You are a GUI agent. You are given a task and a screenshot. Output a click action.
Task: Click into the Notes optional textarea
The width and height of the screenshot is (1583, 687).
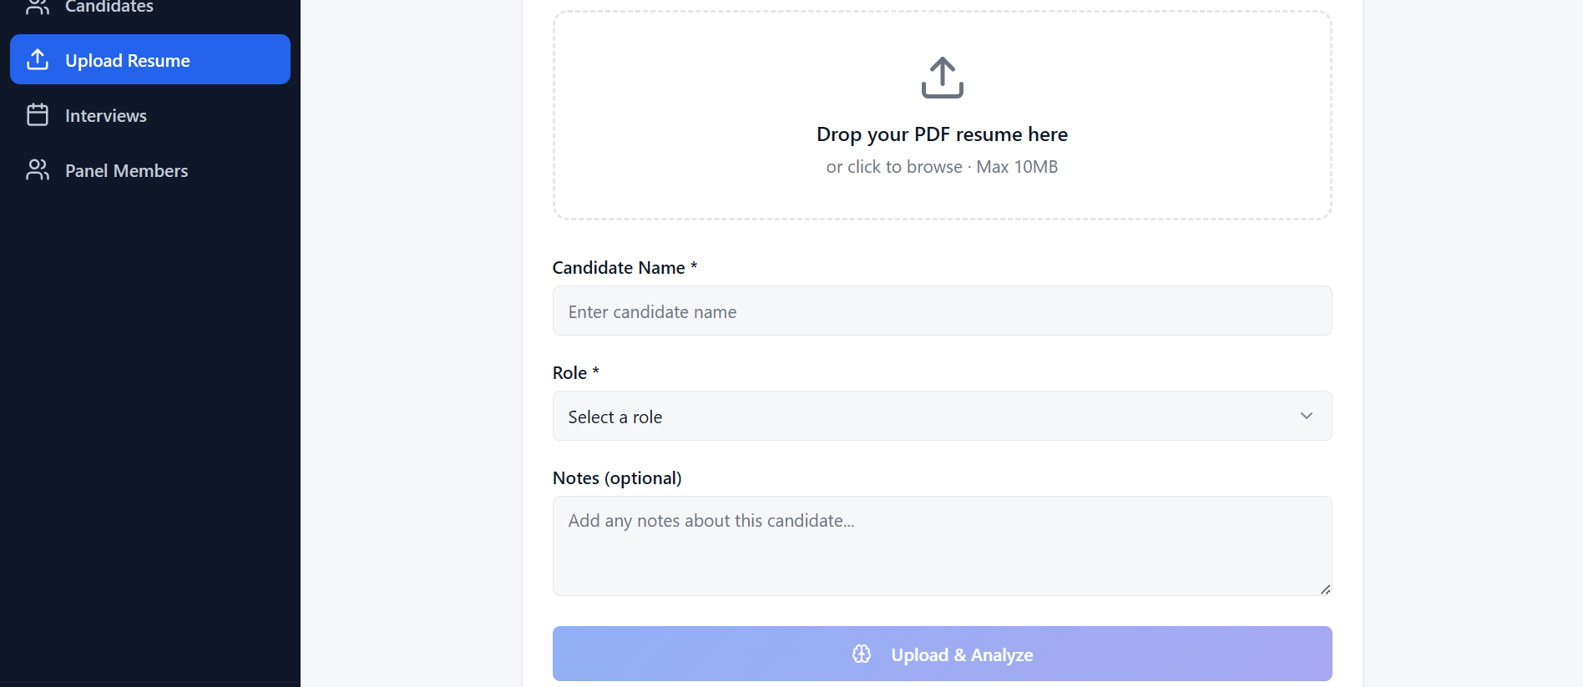pyautogui.click(x=942, y=547)
